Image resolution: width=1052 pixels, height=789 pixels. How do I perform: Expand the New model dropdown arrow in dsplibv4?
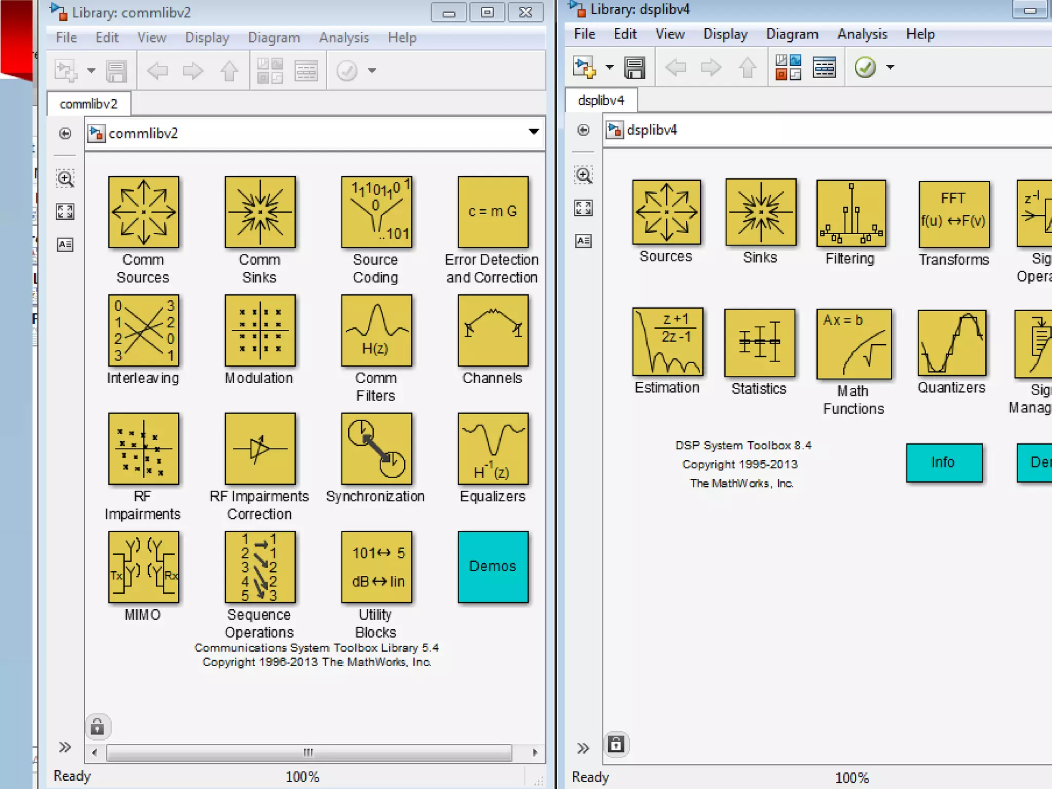pyautogui.click(x=609, y=67)
